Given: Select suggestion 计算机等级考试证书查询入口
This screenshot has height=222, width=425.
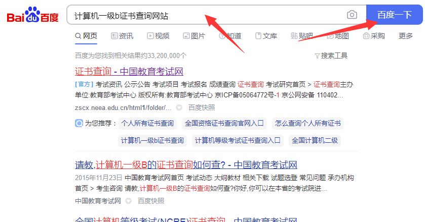Looking at the screenshot, I should click(238, 141).
